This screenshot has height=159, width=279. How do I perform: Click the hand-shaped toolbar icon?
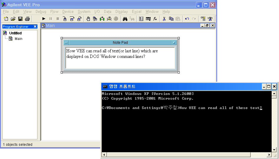click(88, 19)
